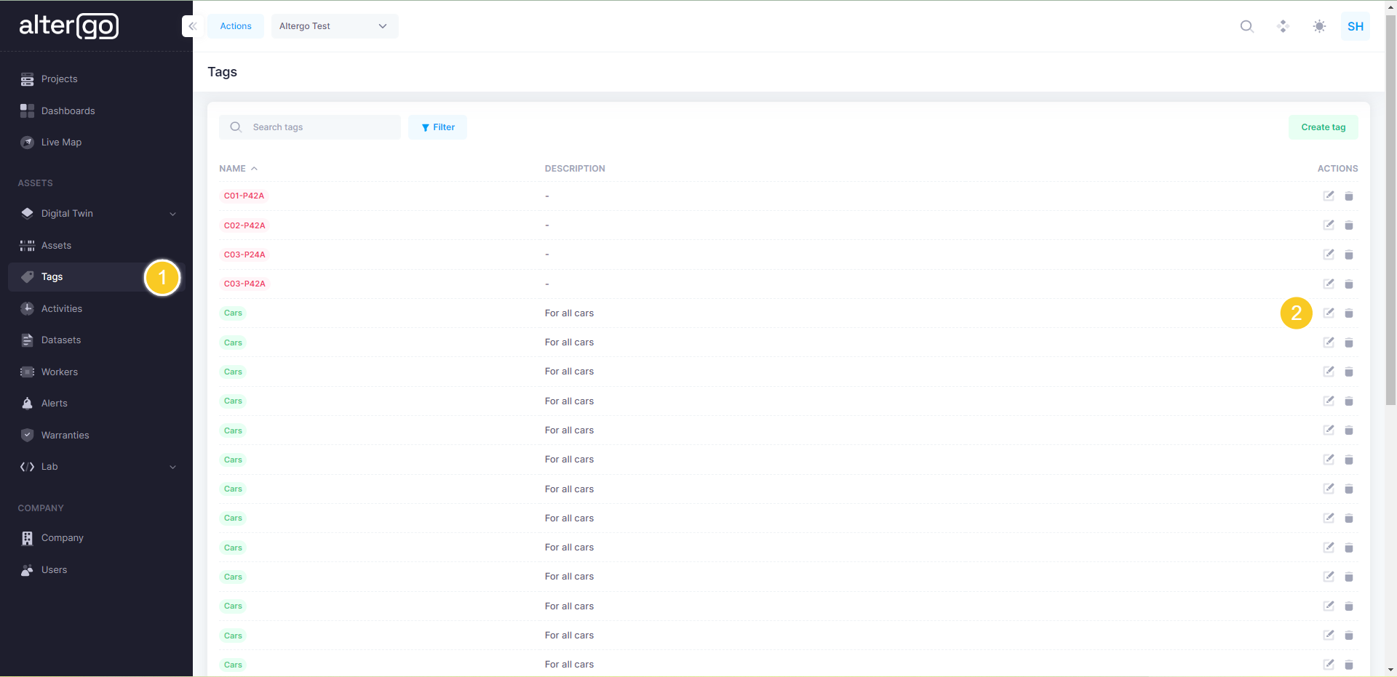Click the search magnifier icon in top bar
Image resolution: width=1397 pixels, height=677 pixels.
click(x=1246, y=26)
